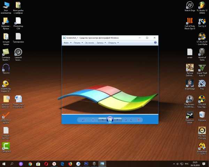
Task: Expand the Запись dropdown menu
Action: [x=101, y=43]
